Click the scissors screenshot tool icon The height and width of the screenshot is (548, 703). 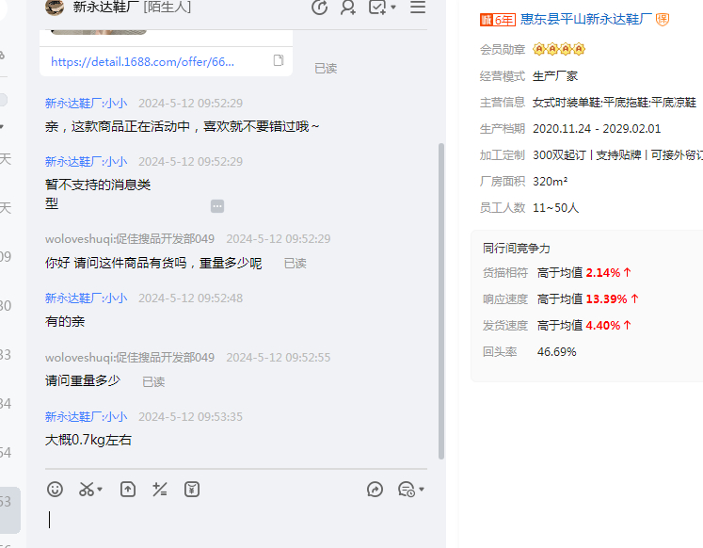[87, 490]
